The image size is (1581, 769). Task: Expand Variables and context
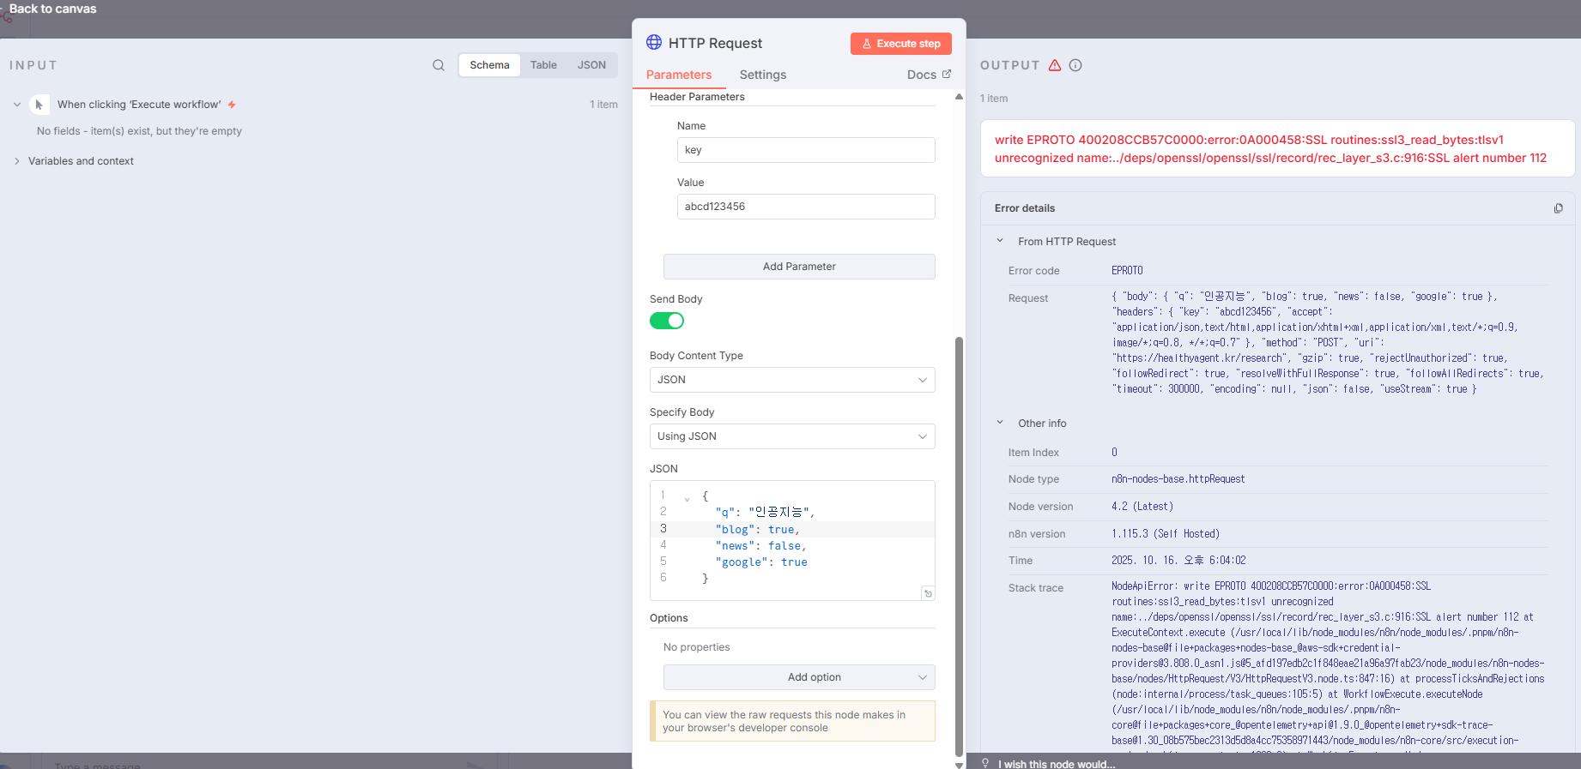click(17, 161)
